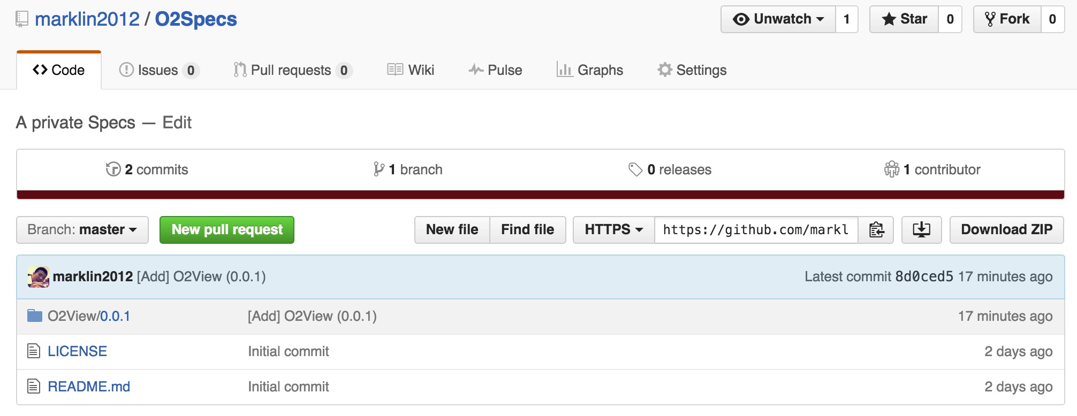The height and width of the screenshot is (416, 1077).
Task: Open the O2View folder icon
Action: [x=35, y=316]
